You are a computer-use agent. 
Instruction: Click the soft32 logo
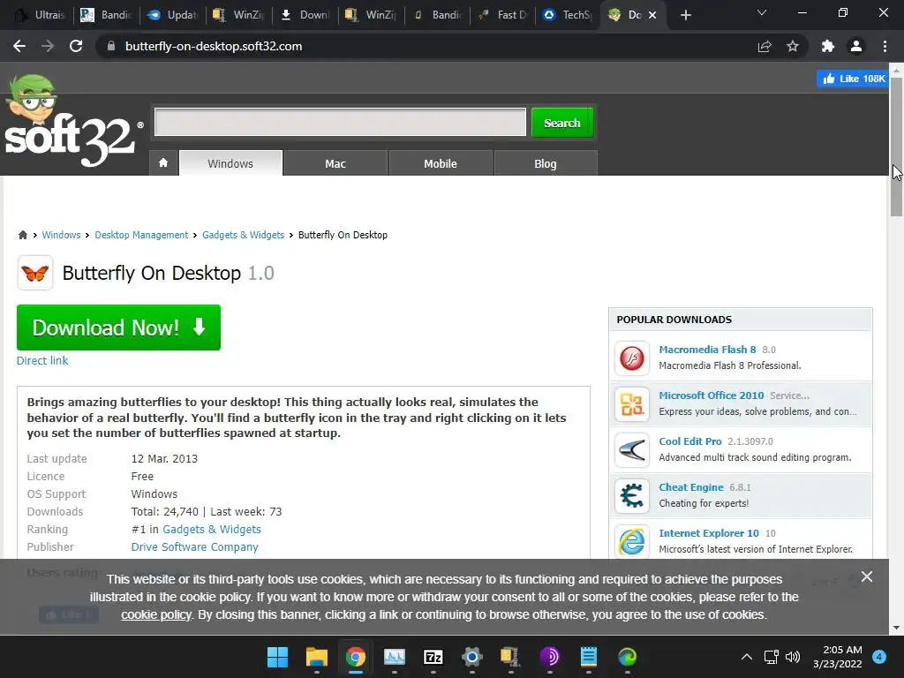72,121
